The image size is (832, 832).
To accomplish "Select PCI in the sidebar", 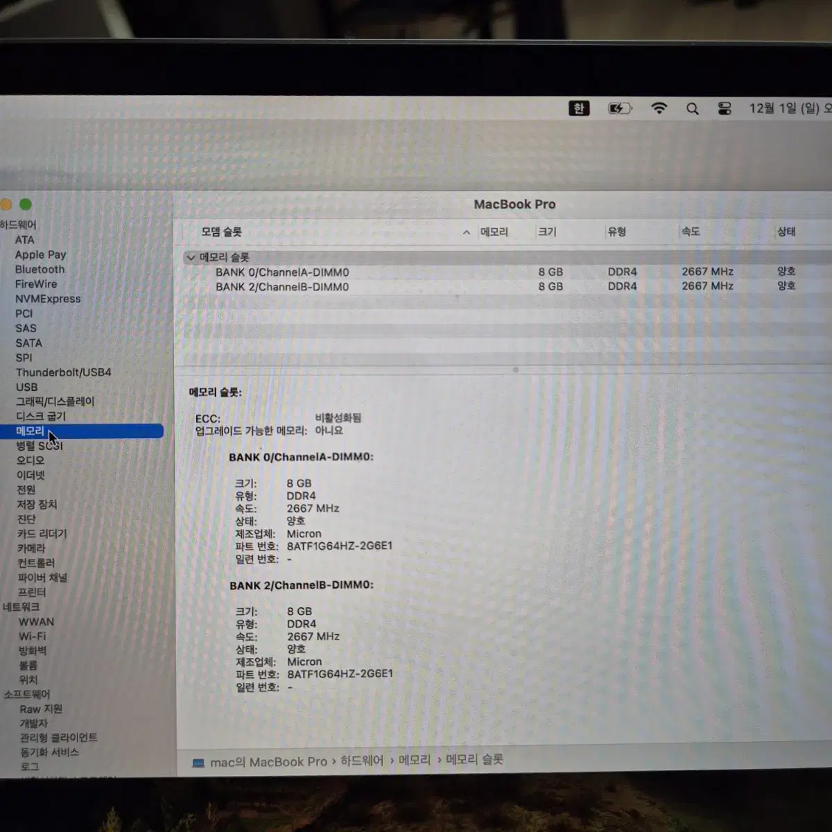I will 24,313.
